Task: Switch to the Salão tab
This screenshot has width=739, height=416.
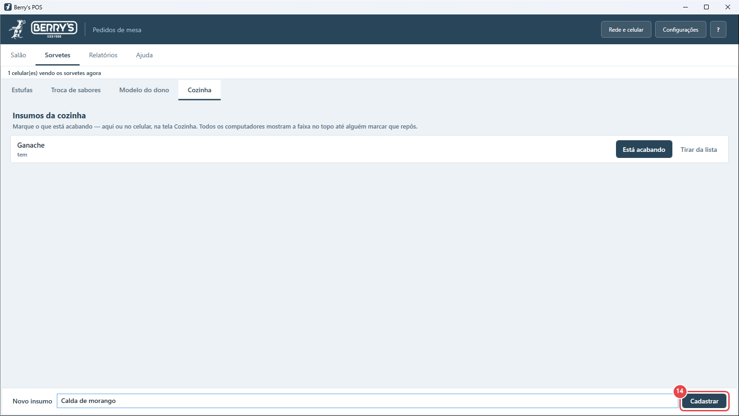Action: tap(18, 55)
